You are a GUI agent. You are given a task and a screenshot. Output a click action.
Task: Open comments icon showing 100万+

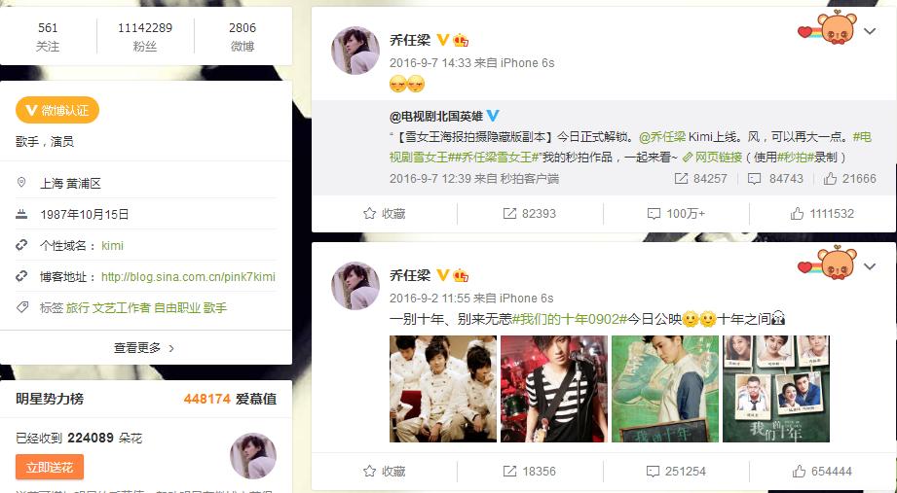click(x=654, y=214)
